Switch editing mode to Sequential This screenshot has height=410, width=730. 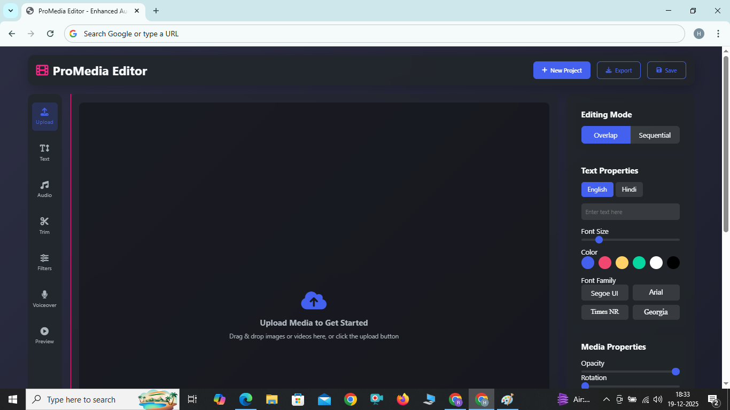pyautogui.click(x=655, y=135)
